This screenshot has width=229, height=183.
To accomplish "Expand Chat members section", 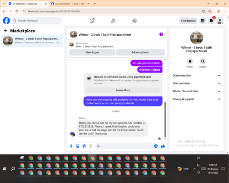I will (x=196, y=83).
